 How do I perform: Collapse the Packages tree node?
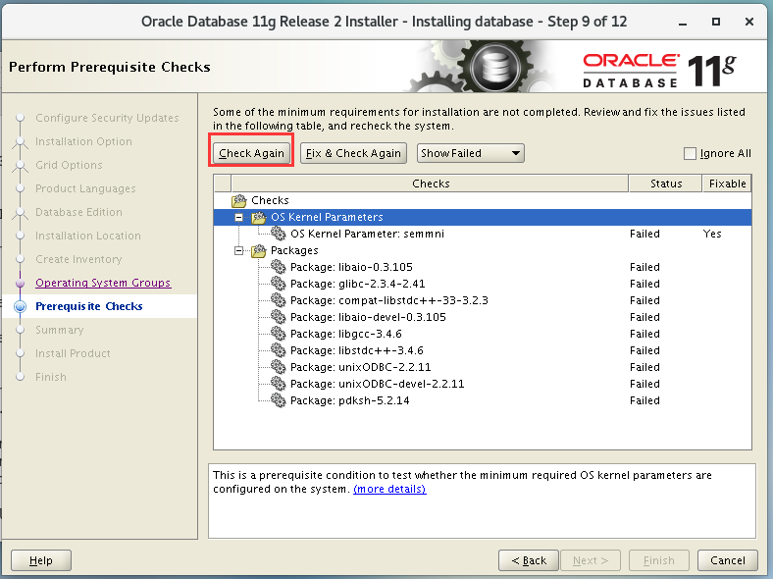(239, 250)
